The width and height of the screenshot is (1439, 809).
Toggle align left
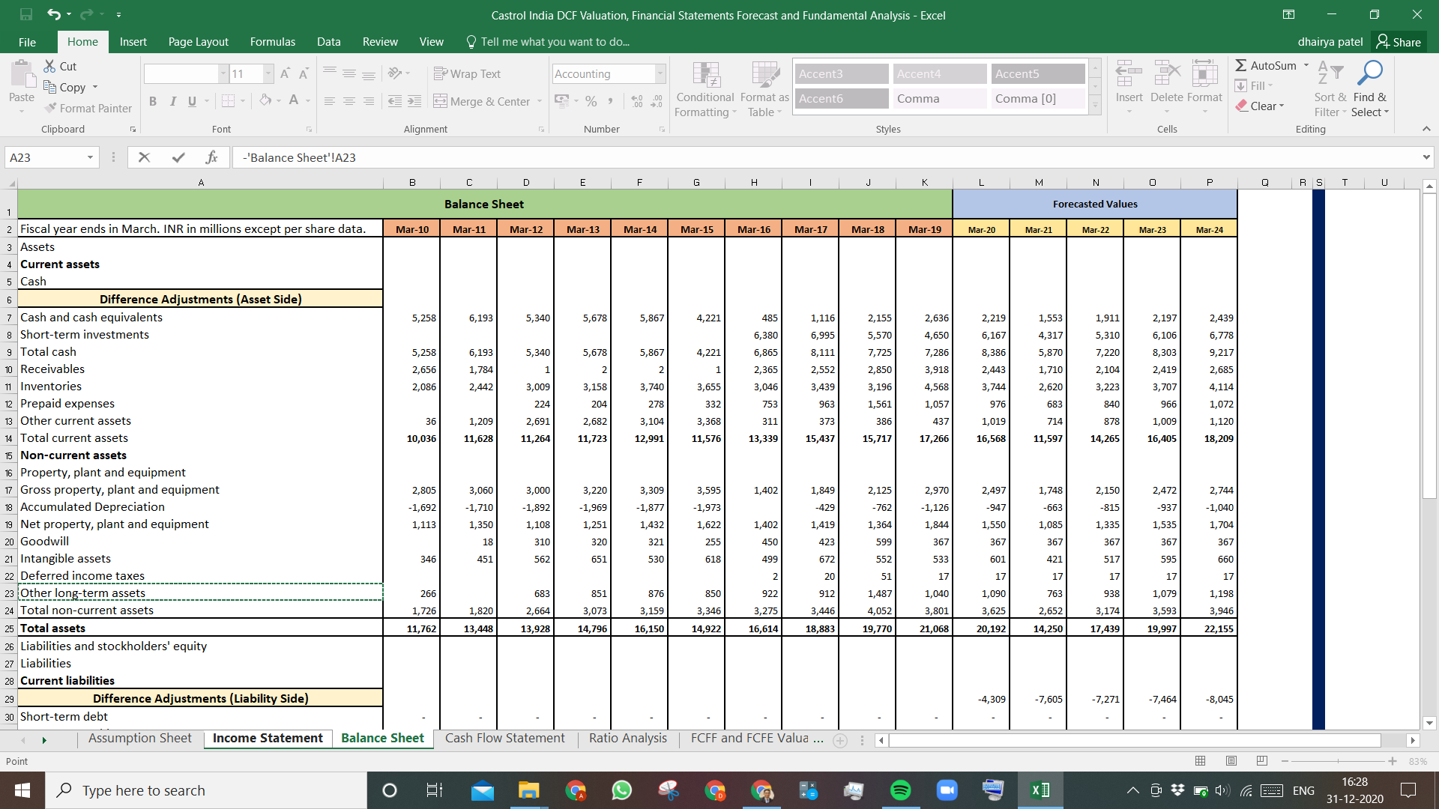(330, 101)
